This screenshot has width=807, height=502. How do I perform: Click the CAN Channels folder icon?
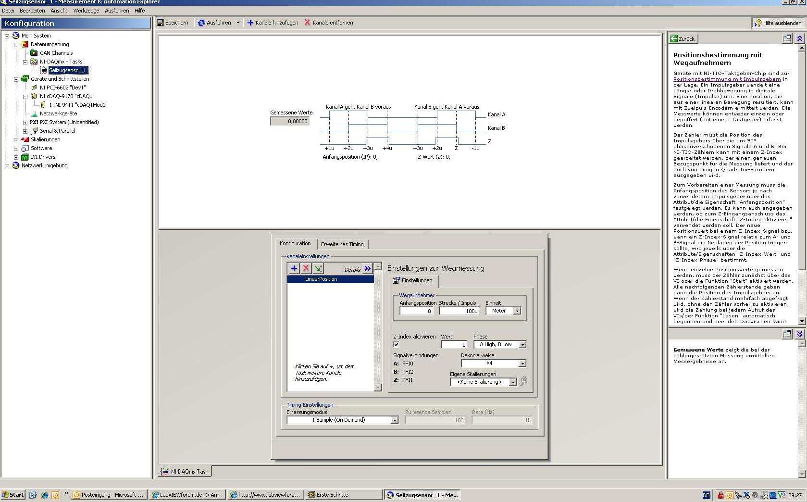pyautogui.click(x=34, y=53)
